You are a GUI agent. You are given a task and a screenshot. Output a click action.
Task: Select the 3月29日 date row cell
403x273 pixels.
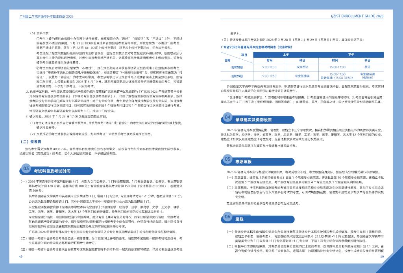(237, 76)
